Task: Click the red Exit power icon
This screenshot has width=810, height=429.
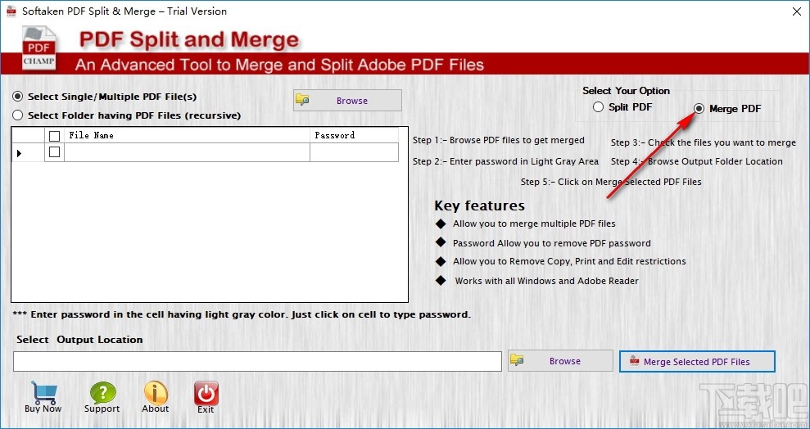Action: point(206,393)
